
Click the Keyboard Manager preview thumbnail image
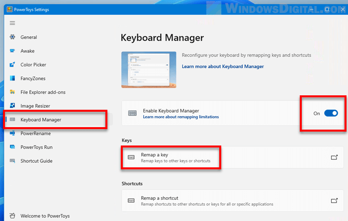tap(148, 70)
